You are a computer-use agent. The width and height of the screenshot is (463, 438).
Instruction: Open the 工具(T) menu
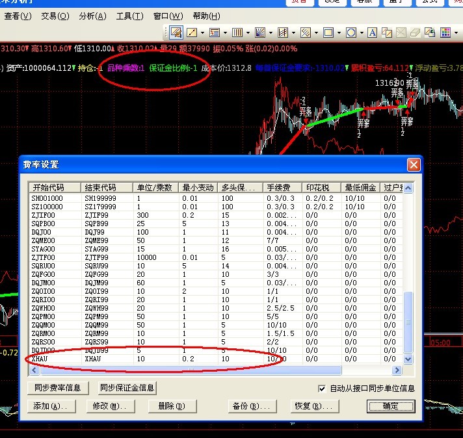click(130, 16)
